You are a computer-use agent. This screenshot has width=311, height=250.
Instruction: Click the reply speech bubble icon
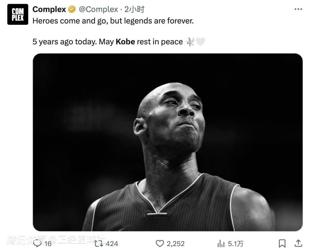pos(37,243)
